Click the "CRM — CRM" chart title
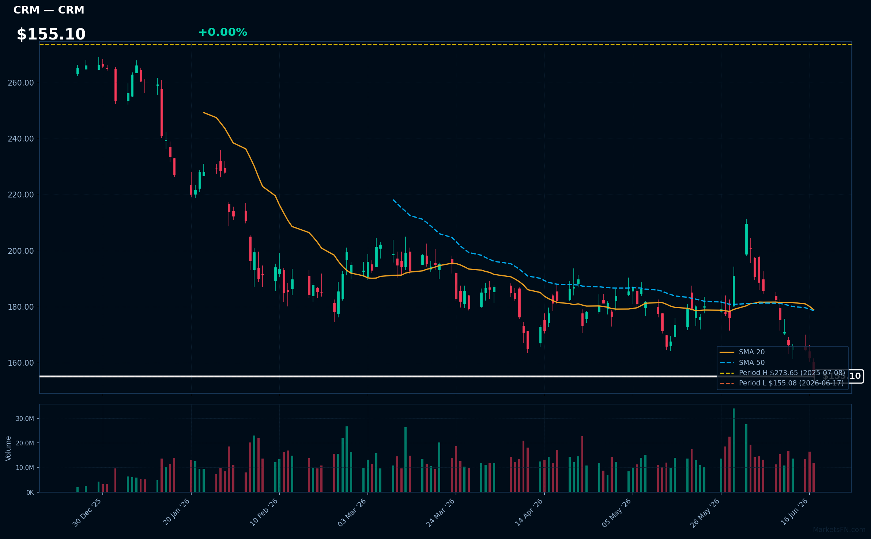 coord(49,10)
